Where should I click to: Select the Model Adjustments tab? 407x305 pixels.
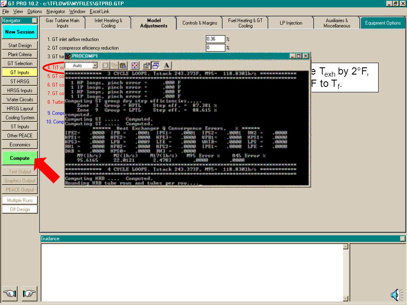pyautogui.click(x=153, y=23)
